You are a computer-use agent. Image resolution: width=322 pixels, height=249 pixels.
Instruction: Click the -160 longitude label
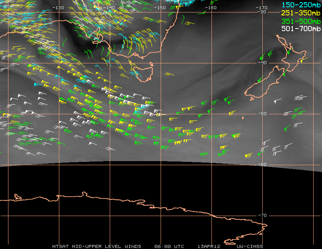(x=211, y=8)
